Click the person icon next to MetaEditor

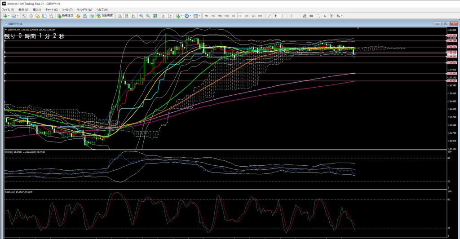(x=85, y=16)
